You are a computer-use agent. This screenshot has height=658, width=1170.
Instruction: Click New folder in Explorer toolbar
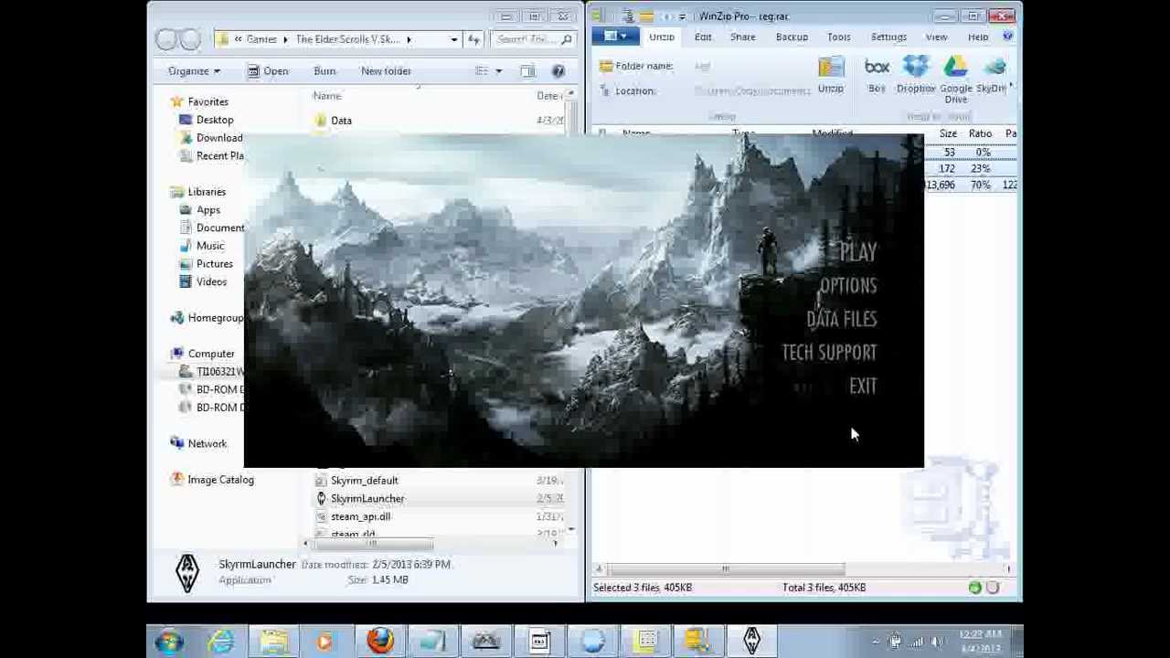point(386,71)
